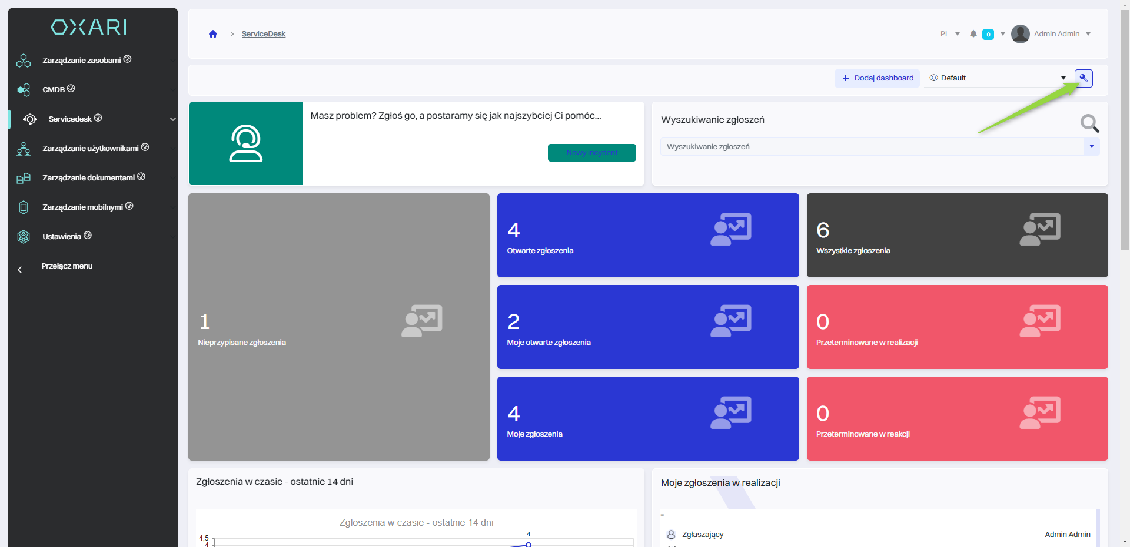Follow the ServiceDesk breadcrumb link
The height and width of the screenshot is (547, 1130).
(x=263, y=34)
